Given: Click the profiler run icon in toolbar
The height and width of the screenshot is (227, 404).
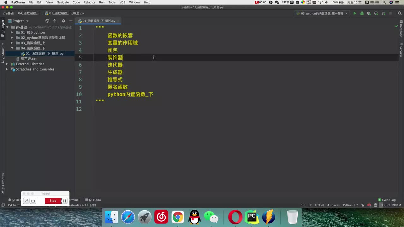Looking at the screenshot, I should pyautogui.click(x=376, y=14).
